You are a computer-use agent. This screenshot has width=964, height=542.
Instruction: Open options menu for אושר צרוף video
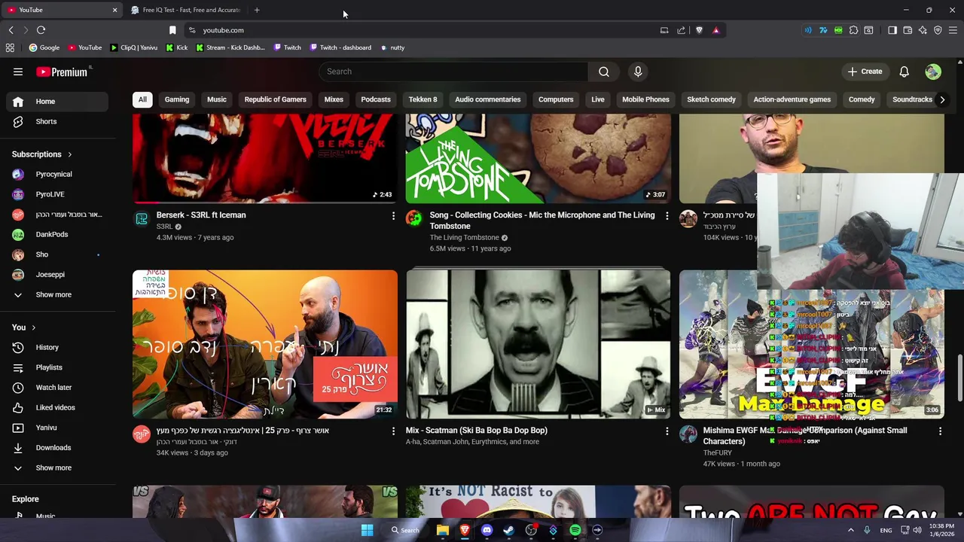click(393, 431)
